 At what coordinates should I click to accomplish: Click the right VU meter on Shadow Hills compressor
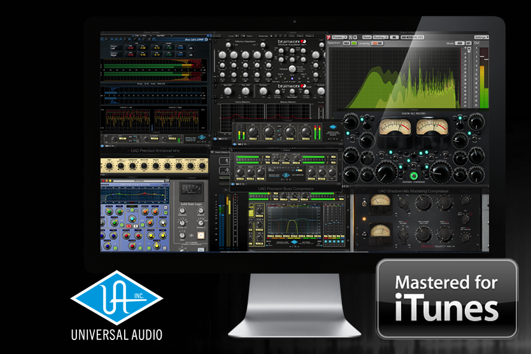click(432, 127)
